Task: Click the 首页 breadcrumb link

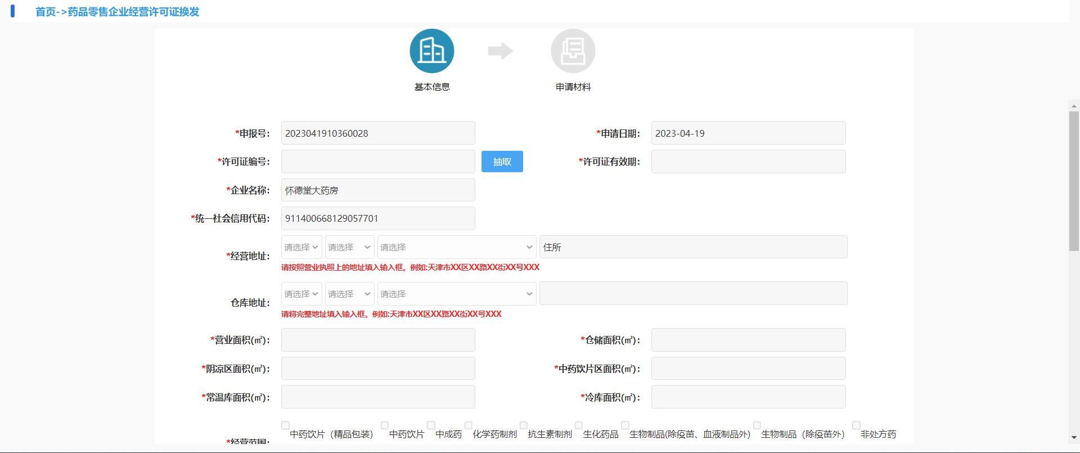Action: tap(46, 12)
